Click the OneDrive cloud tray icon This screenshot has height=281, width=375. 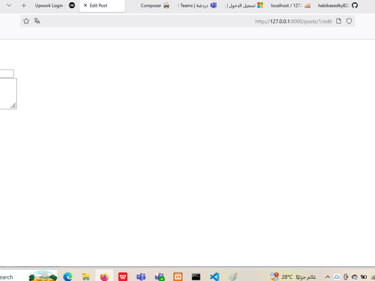[x=337, y=277]
